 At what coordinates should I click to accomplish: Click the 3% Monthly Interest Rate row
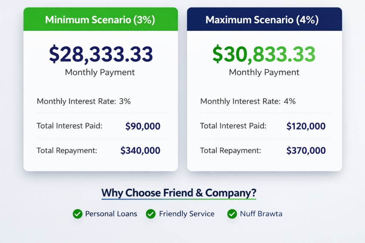[84, 101]
